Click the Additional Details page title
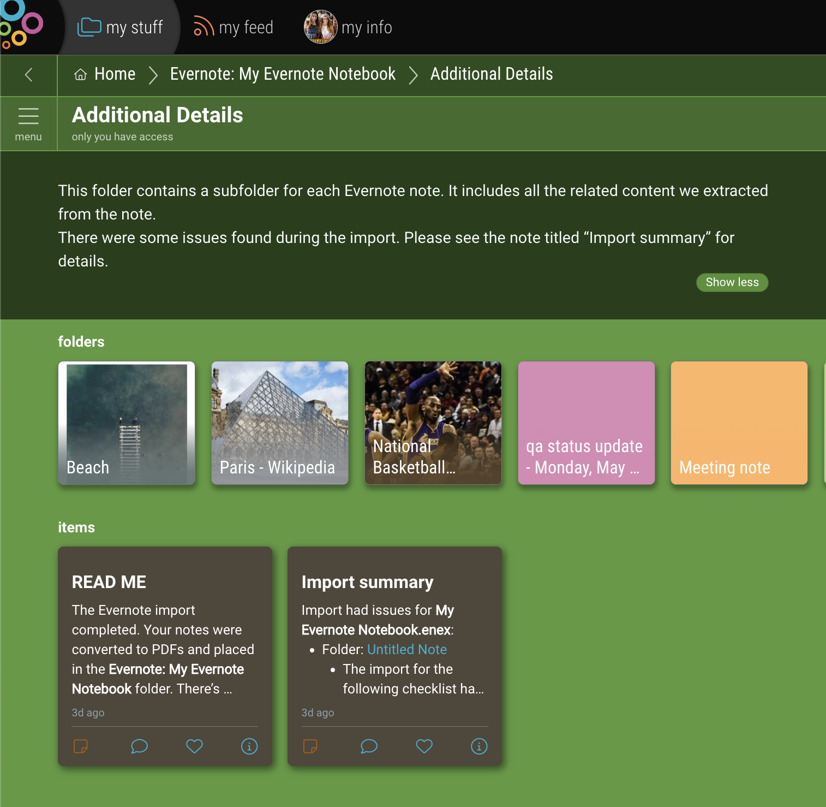 (158, 115)
